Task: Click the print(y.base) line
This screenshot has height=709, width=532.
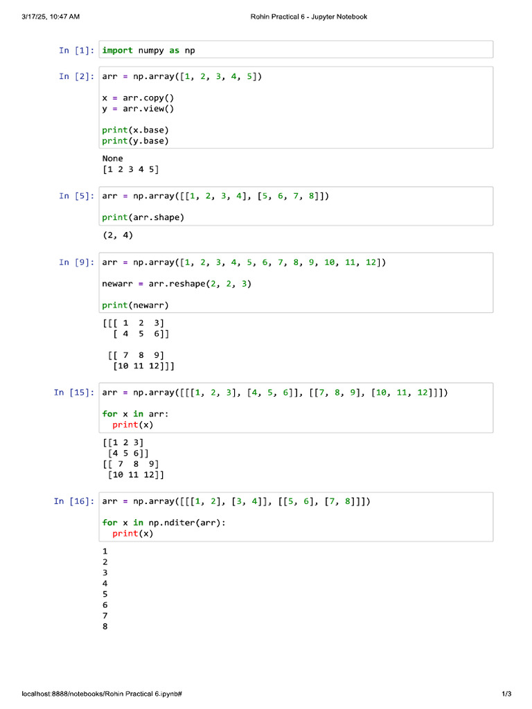Action: pos(135,141)
